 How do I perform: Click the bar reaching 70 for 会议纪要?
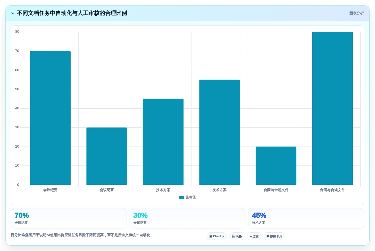(x=50, y=118)
